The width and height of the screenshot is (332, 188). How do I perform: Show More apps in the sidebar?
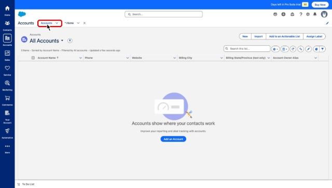7,149
